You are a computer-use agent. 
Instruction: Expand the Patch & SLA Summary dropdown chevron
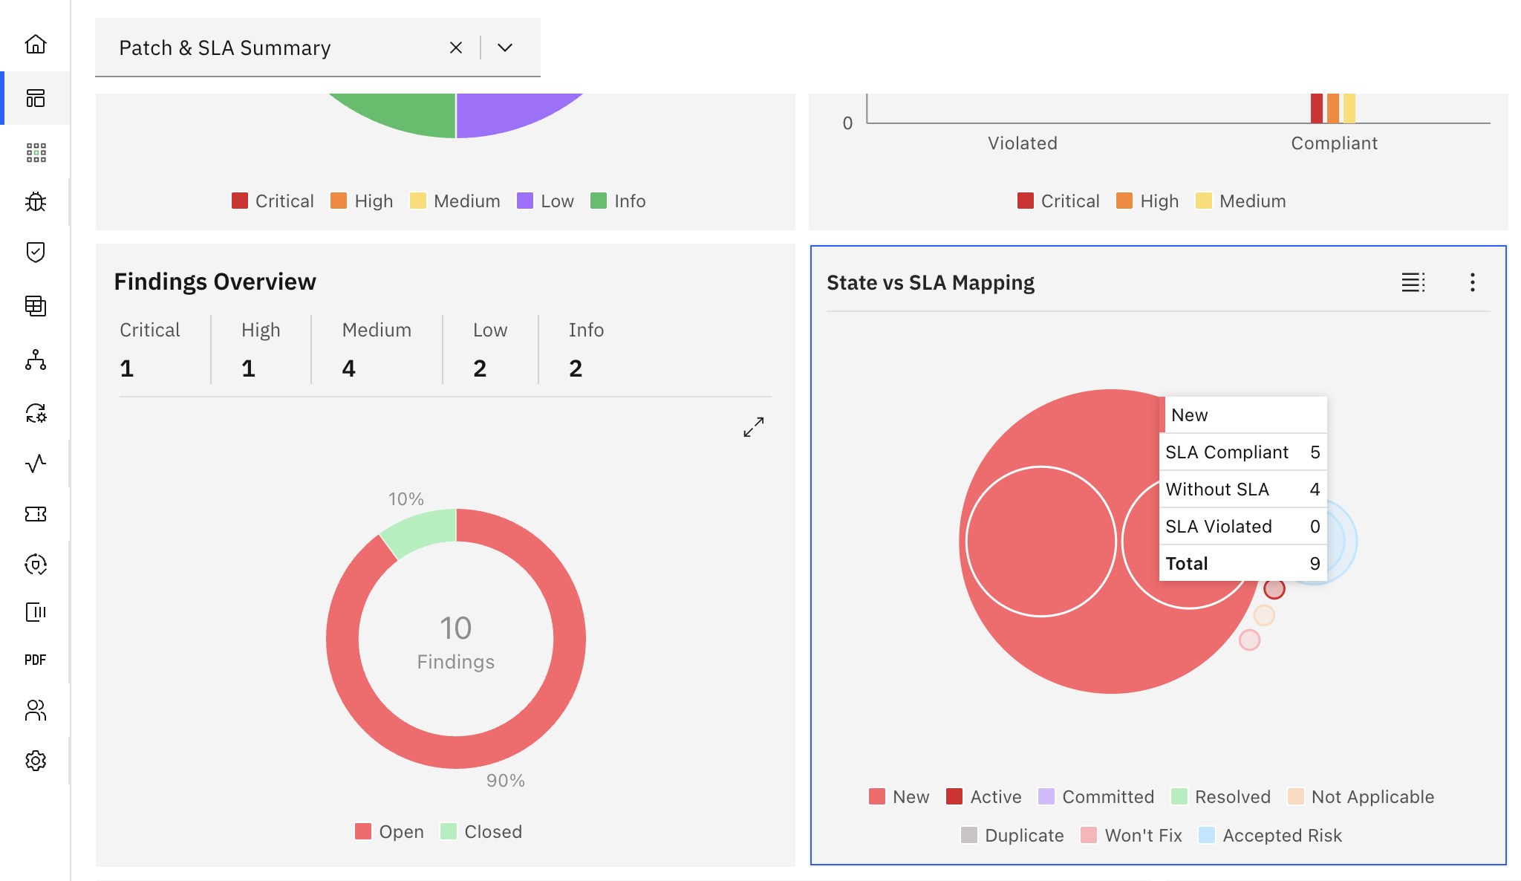click(505, 48)
